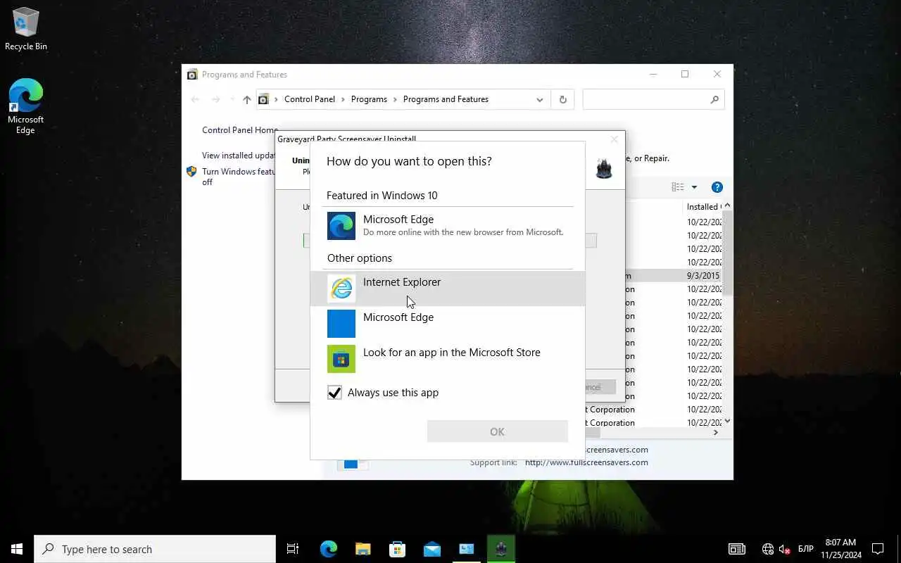The height and width of the screenshot is (563, 901).
Task: Open Microsoft Store from taskbar
Action: pyautogui.click(x=397, y=549)
